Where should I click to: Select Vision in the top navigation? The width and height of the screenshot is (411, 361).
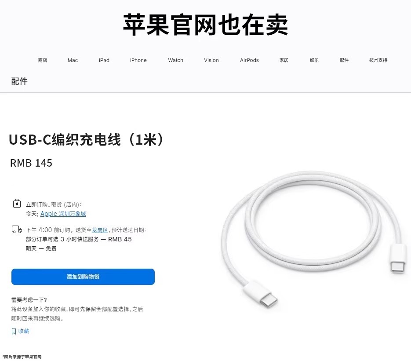pyautogui.click(x=211, y=60)
